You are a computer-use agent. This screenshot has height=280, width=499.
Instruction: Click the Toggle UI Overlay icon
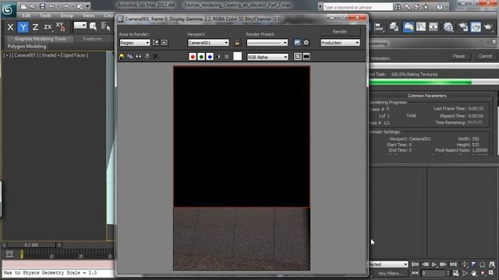[x=298, y=57]
